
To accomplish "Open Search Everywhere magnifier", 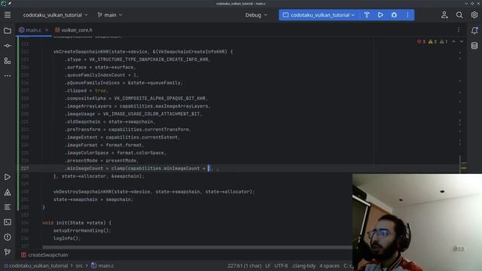I will (x=459, y=15).
